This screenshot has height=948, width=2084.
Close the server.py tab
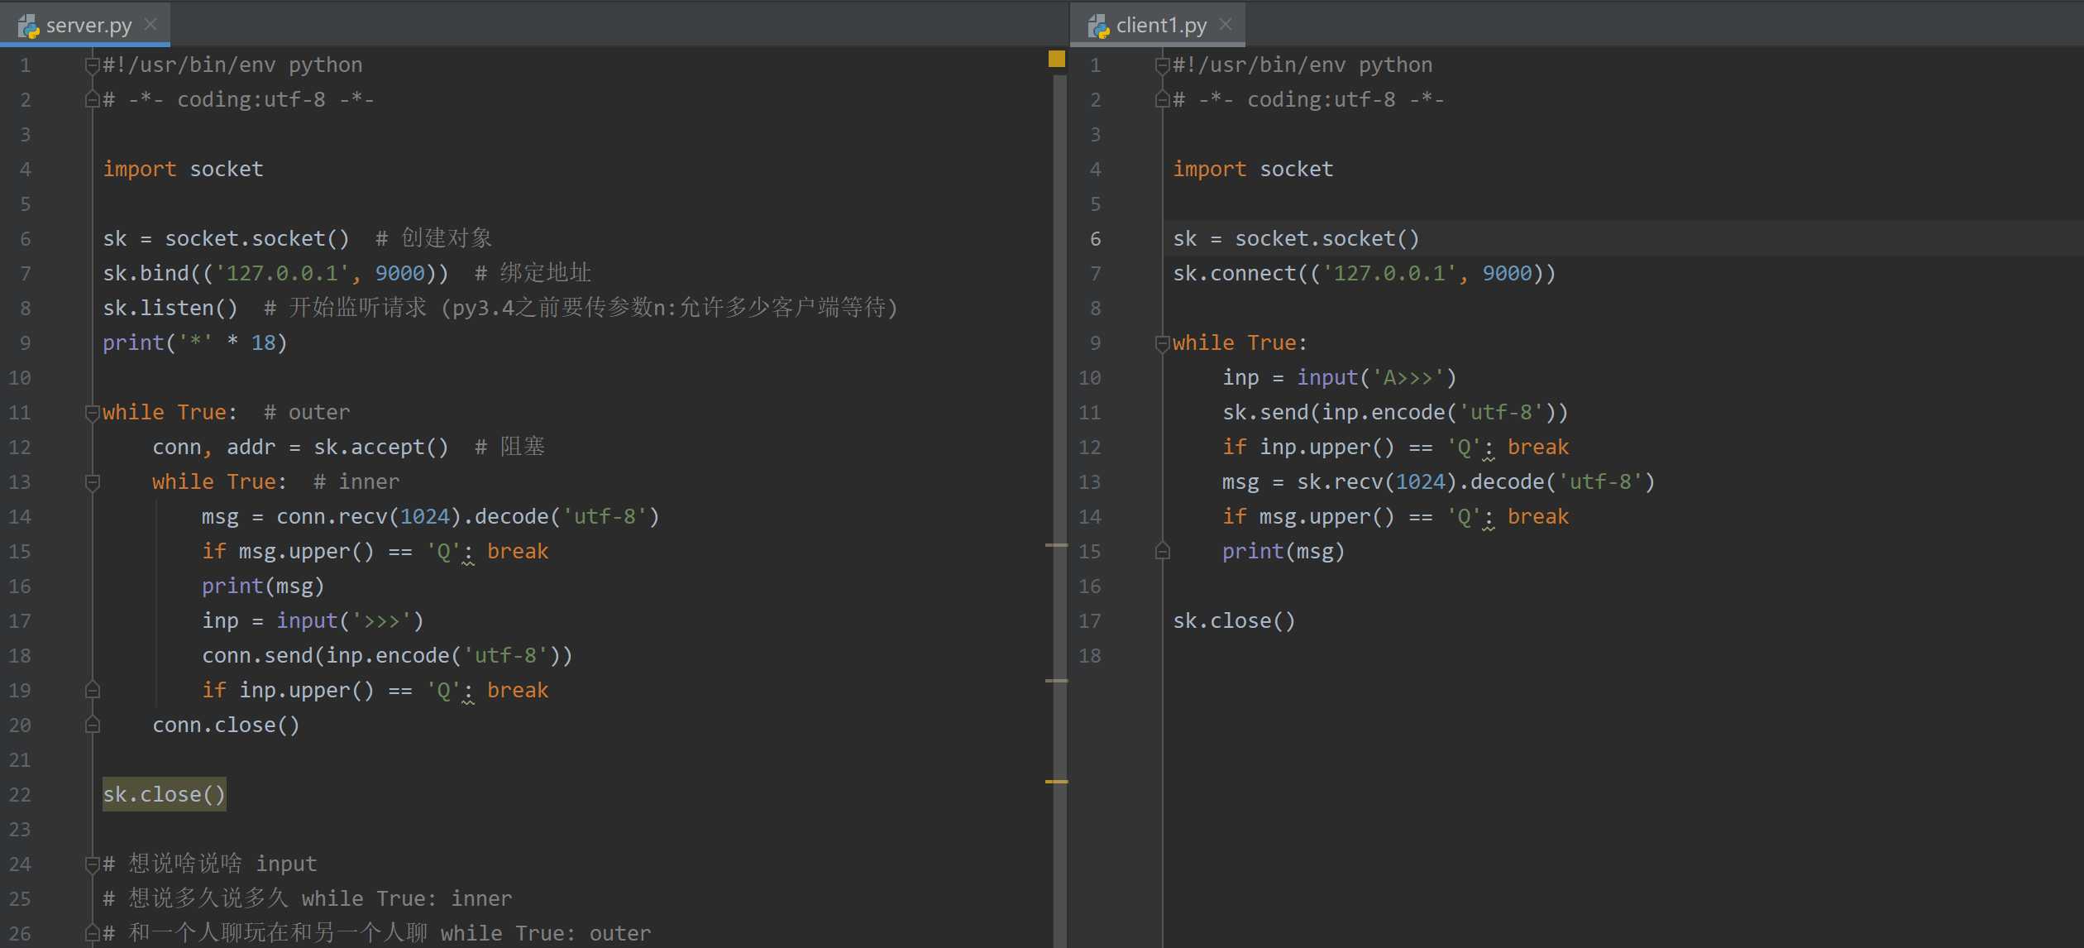click(x=151, y=25)
